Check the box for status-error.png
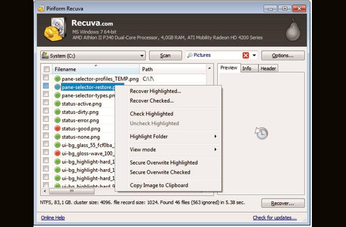The image size is (346, 227). coord(46,119)
